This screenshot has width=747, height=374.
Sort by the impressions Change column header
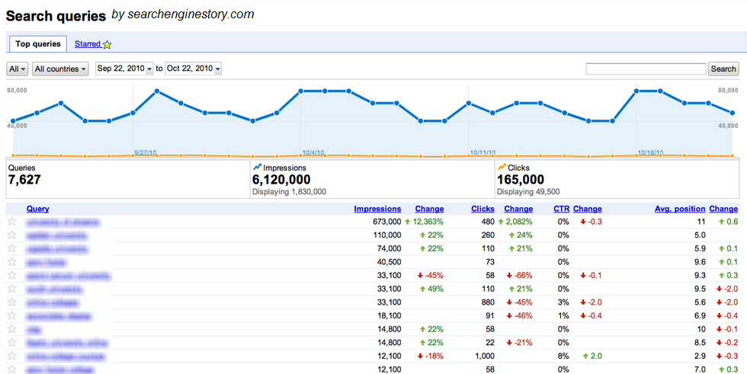tap(429, 209)
